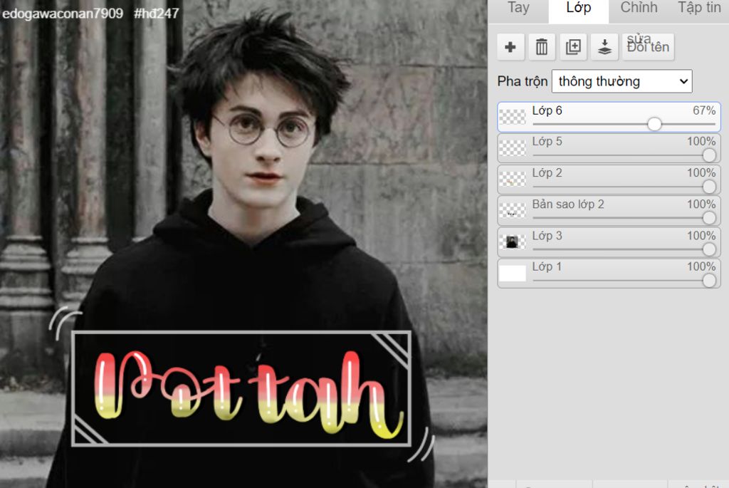Click the Lớp 6 opacity slider handle
Image resolution: width=729 pixels, height=488 pixels.
tap(654, 124)
